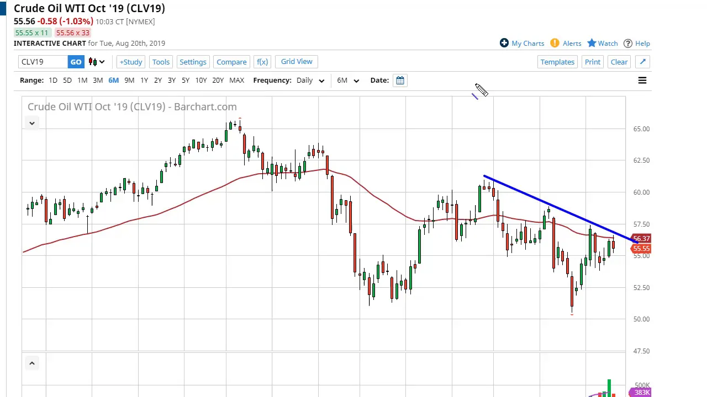The image size is (707, 397).
Task: Click the Watch star icon
Action: point(592,43)
